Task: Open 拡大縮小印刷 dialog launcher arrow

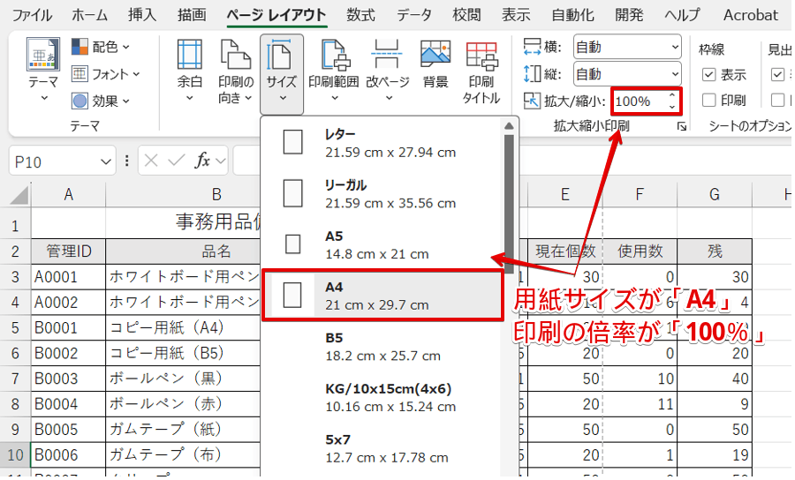Action: coord(681,127)
